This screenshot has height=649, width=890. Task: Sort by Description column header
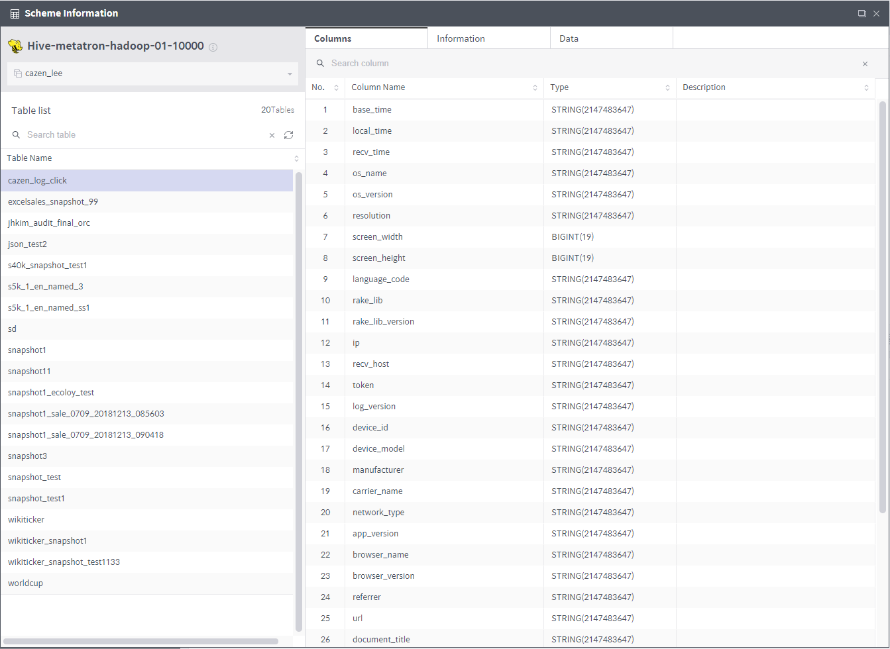(866, 87)
